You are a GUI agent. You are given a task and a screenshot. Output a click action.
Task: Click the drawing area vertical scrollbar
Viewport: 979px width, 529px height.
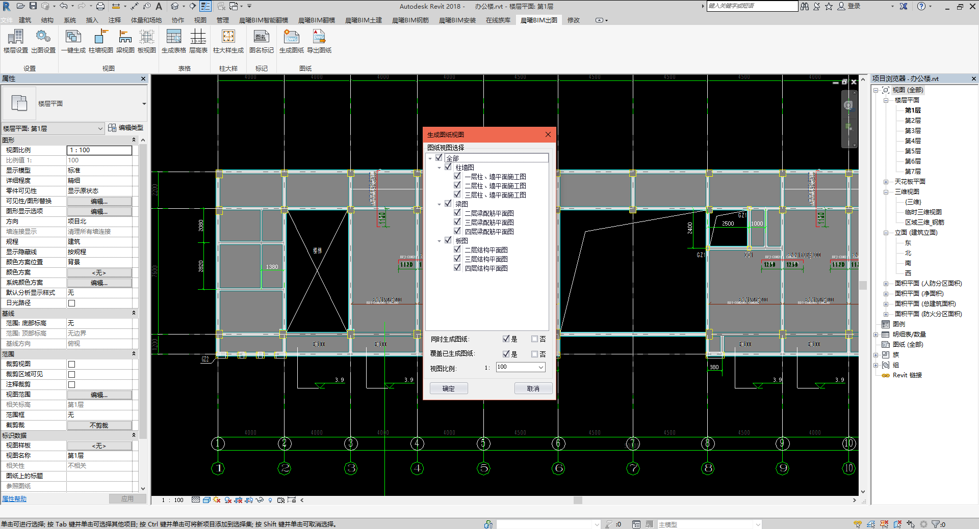863,285
